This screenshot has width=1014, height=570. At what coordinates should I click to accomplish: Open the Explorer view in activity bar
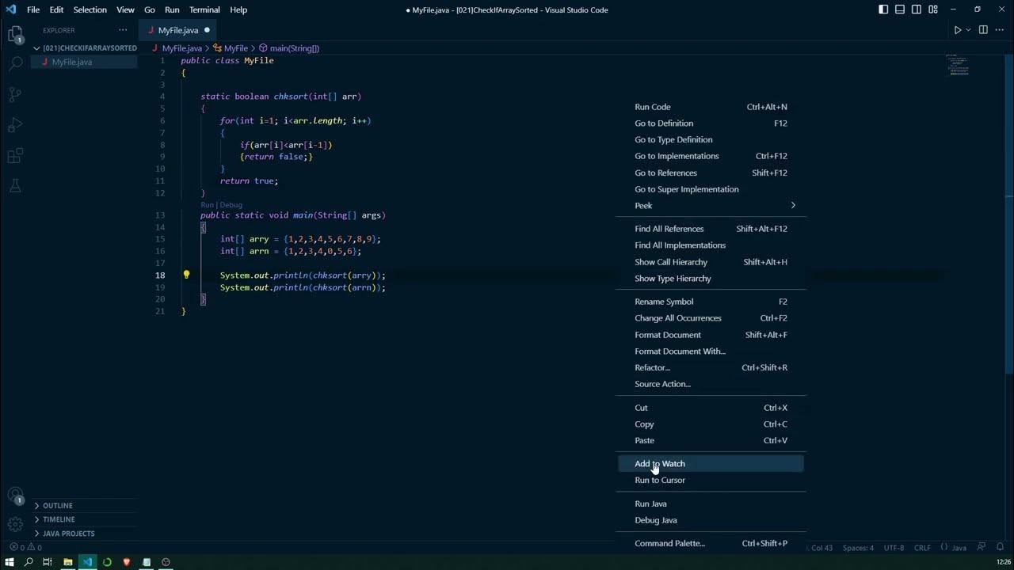coord(15,35)
